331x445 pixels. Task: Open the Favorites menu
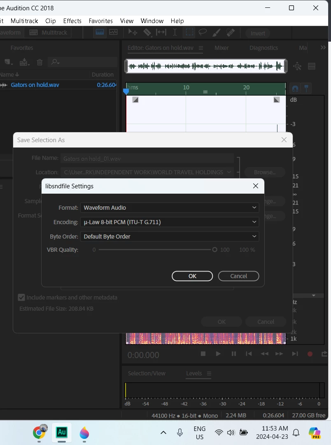coord(101,21)
